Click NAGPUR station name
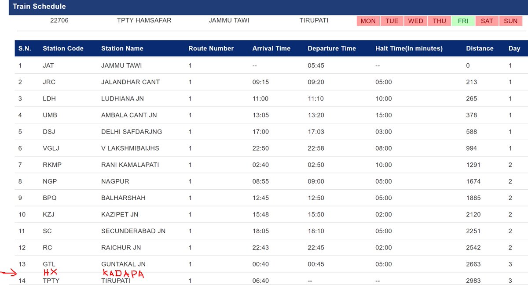 pyautogui.click(x=115, y=181)
